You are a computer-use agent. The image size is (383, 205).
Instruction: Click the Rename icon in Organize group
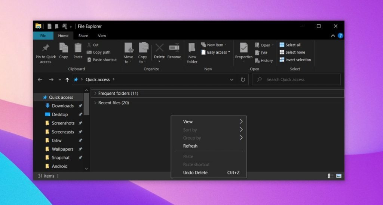tap(174, 48)
